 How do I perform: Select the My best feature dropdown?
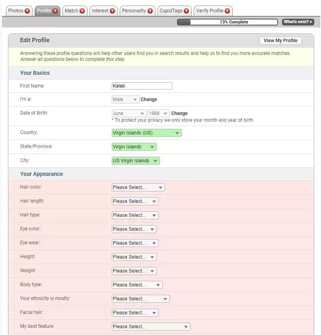151,327
